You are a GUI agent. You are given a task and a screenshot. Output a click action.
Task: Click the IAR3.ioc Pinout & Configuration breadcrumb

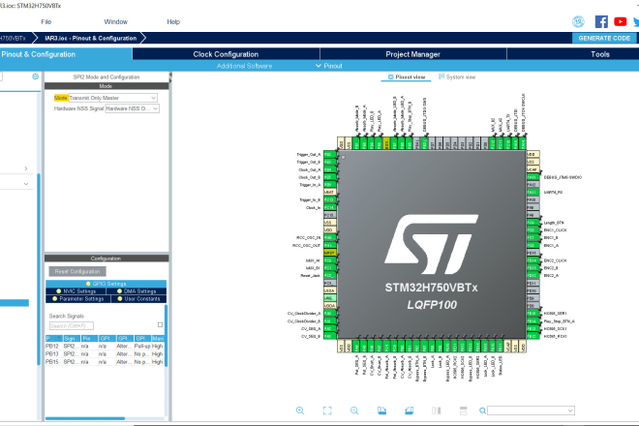pos(90,39)
